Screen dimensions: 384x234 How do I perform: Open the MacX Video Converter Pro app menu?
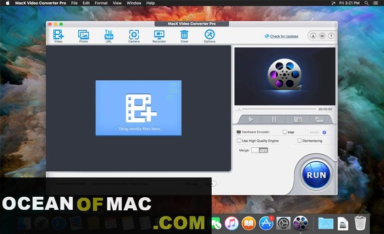tap(41, 3)
